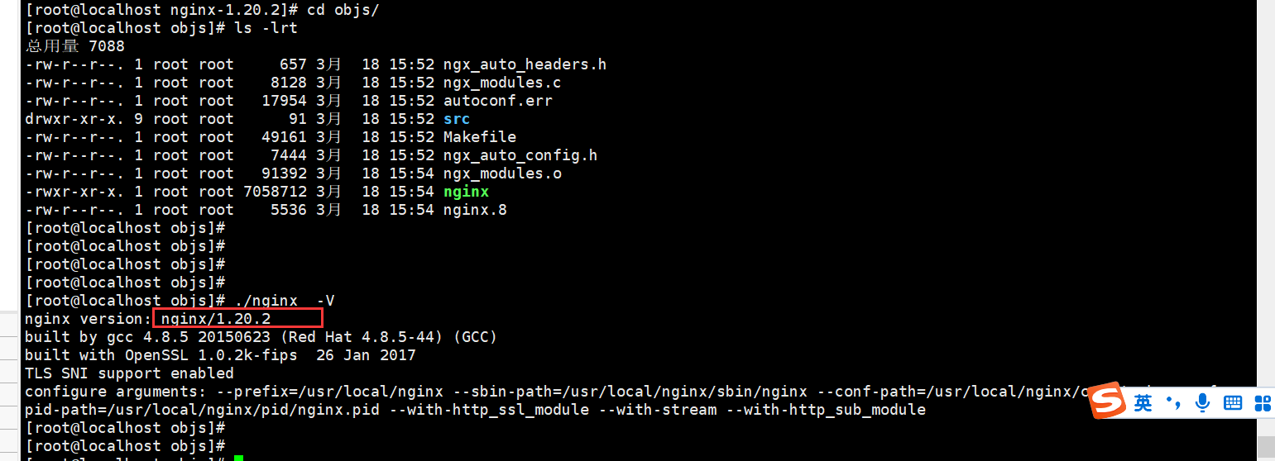Image resolution: width=1275 pixels, height=461 pixels.
Task: Click the Makefile entry in the listing
Action: 480,137
